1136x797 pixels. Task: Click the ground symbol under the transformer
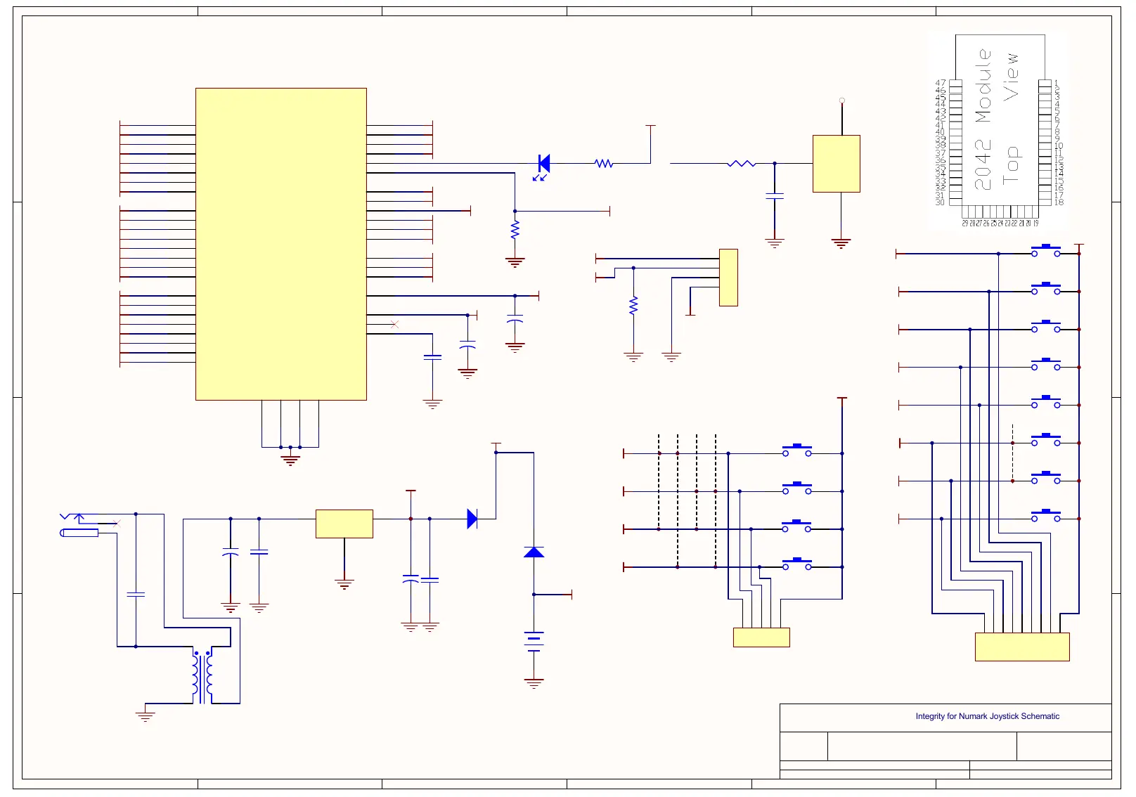tap(146, 716)
